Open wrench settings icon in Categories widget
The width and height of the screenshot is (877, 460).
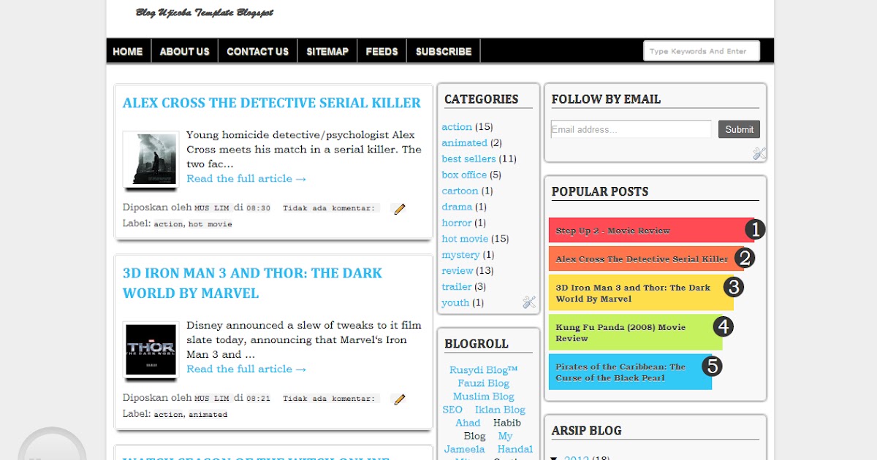pyautogui.click(x=529, y=302)
